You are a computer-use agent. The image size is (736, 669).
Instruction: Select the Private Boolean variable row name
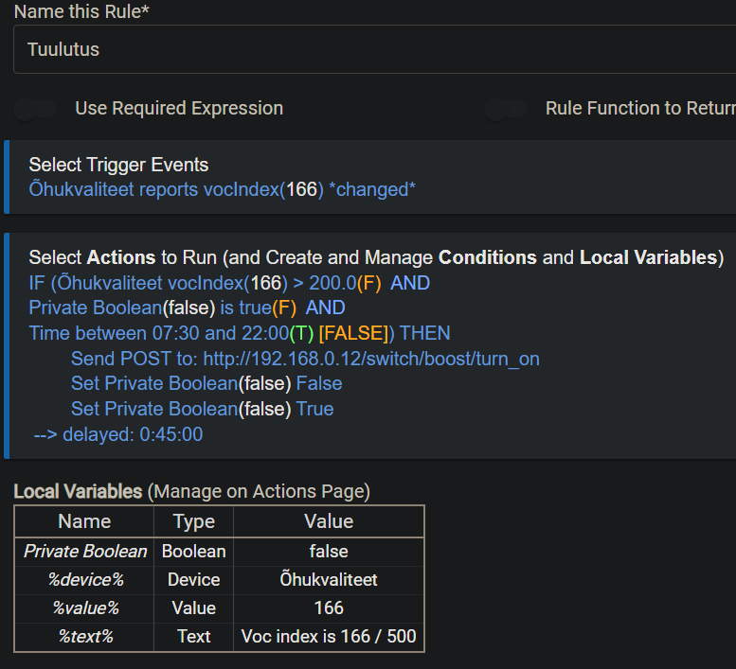pos(85,551)
